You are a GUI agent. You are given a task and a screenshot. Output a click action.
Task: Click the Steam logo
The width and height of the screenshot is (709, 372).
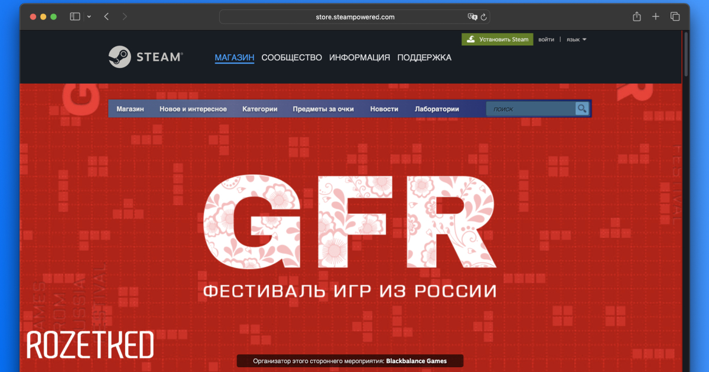(x=146, y=57)
